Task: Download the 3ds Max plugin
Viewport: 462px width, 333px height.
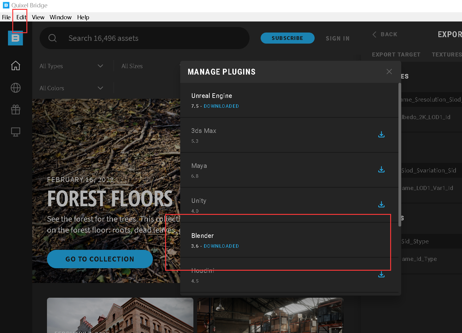Action: click(x=381, y=134)
